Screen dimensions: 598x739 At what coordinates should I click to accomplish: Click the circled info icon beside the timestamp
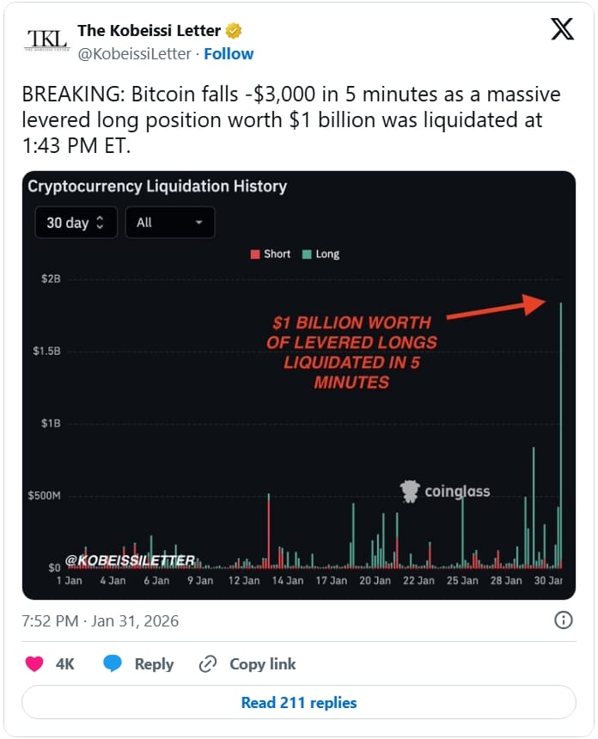coord(564,620)
